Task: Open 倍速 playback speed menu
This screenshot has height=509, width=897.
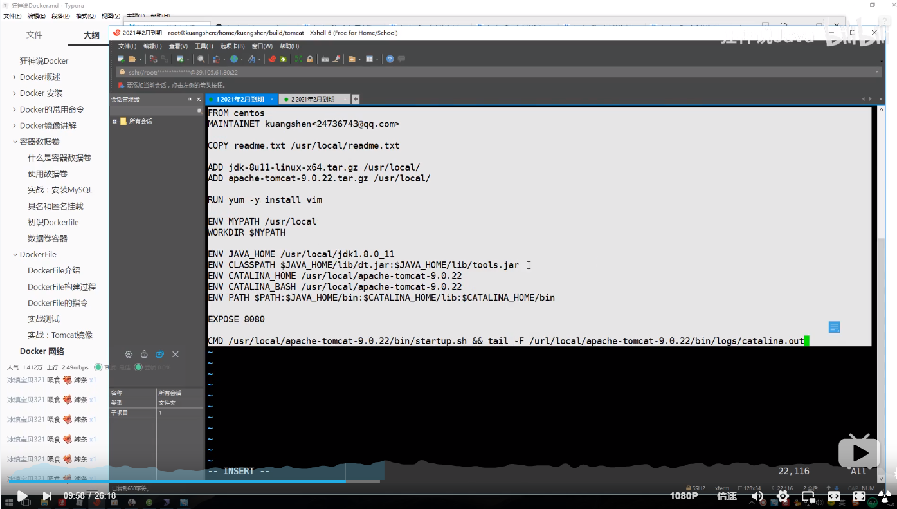Action: 727,496
